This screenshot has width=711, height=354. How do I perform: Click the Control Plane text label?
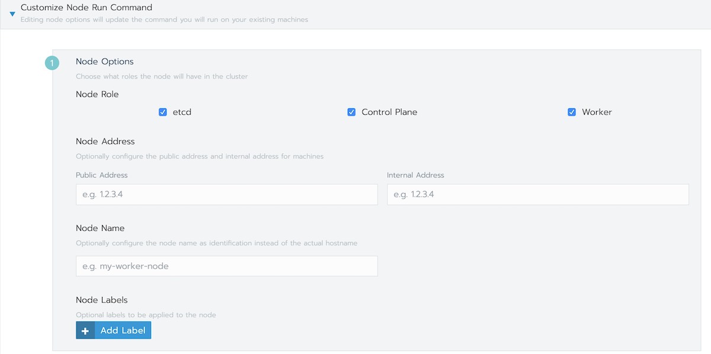(389, 112)
